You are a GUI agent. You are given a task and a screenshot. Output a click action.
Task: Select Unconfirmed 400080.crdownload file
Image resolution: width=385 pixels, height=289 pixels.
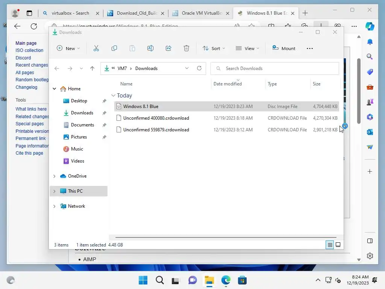tap(227, 118)
